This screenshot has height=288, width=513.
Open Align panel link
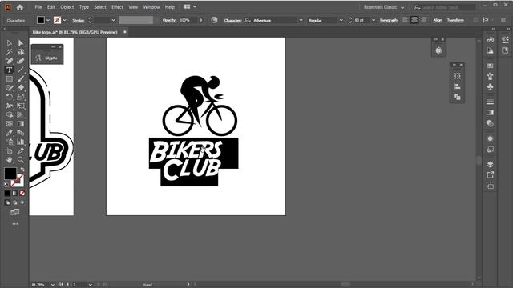(x=438, y=20)
